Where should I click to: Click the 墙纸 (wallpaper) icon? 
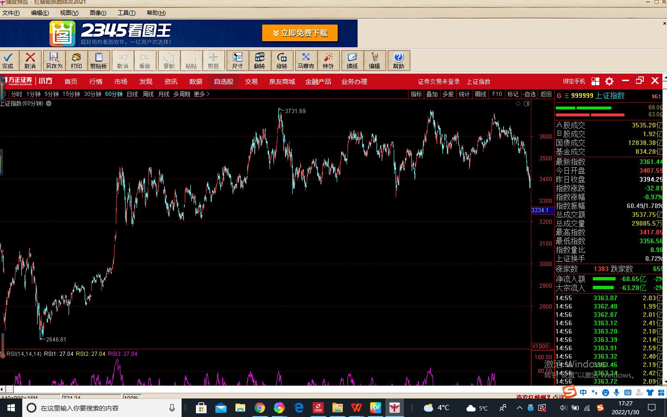pyautogui.click(x=352, y=61)
